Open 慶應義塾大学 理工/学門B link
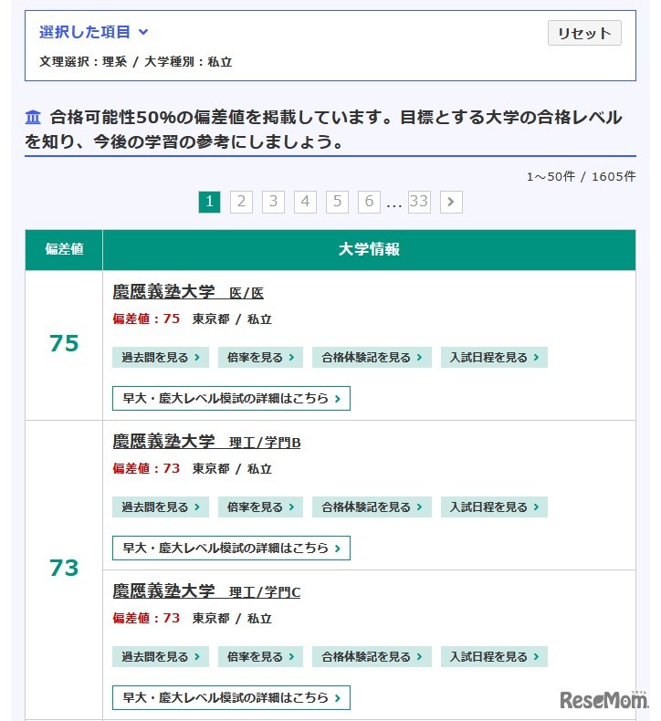 (206, 442)
